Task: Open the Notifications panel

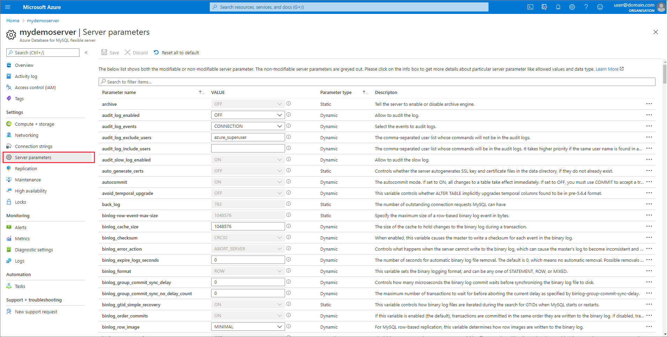Action: click(558, 7)
